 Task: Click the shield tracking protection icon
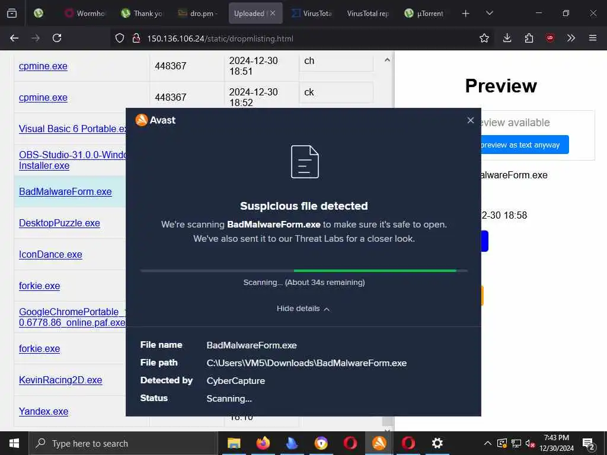click(120, 38)
